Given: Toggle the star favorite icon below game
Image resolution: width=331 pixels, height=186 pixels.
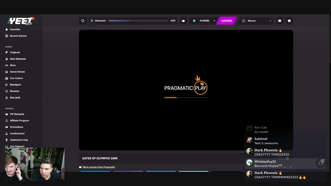Looking at the screenshot, I should (287, 158).
